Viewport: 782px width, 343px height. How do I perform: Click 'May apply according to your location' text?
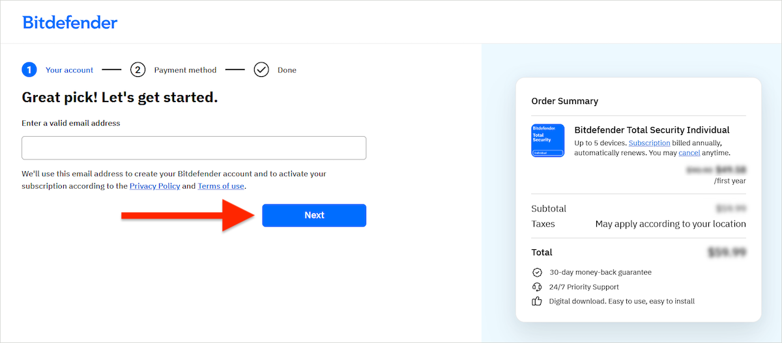pyautogui.click(x=671, y=224)
